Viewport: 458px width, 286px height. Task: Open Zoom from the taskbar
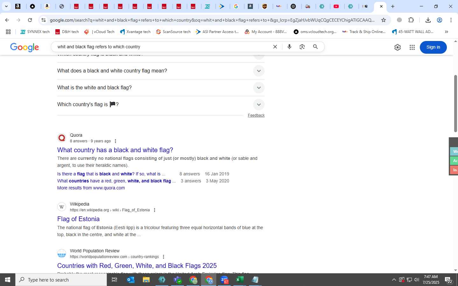point(224,280)
